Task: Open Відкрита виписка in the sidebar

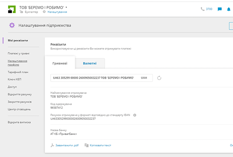Action: click(19, 122)
